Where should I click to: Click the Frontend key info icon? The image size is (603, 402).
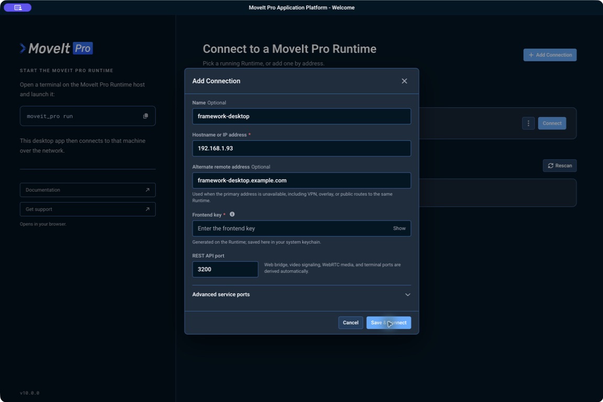tap(232, 214)
